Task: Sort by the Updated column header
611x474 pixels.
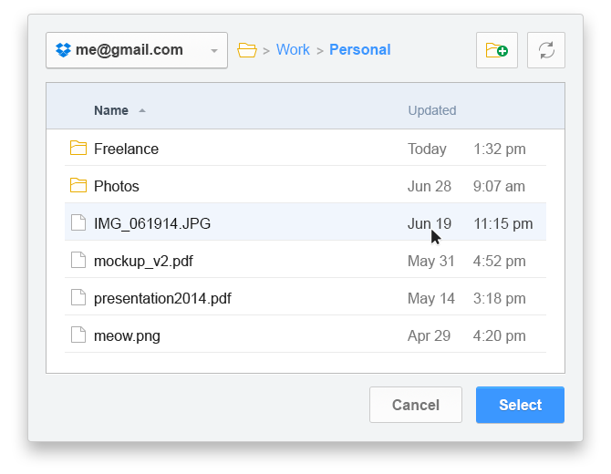Action: tap(431, 110)
